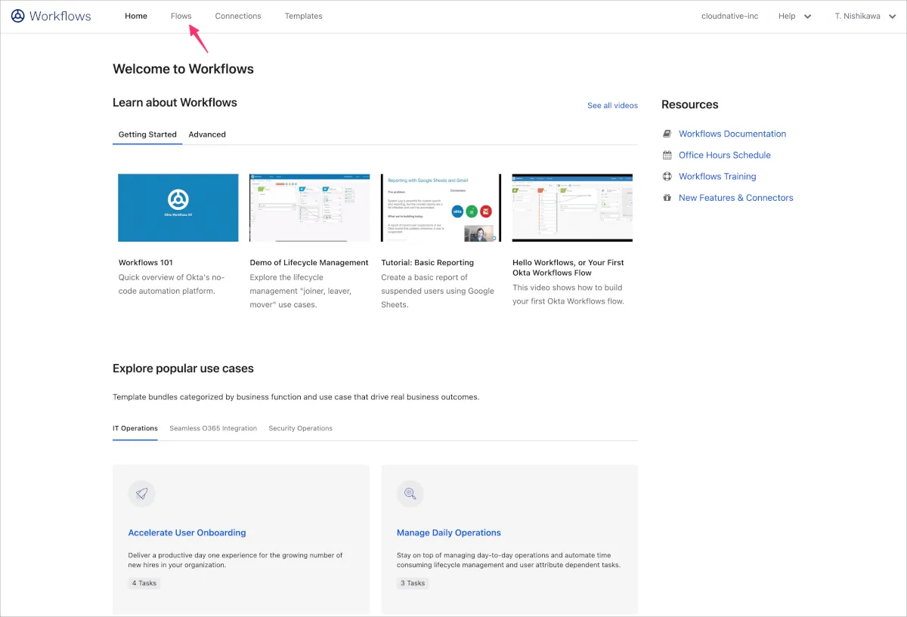Screen dimensions: 907x617
Task: Open Templates in the top navigation
Action: [304, 16]
